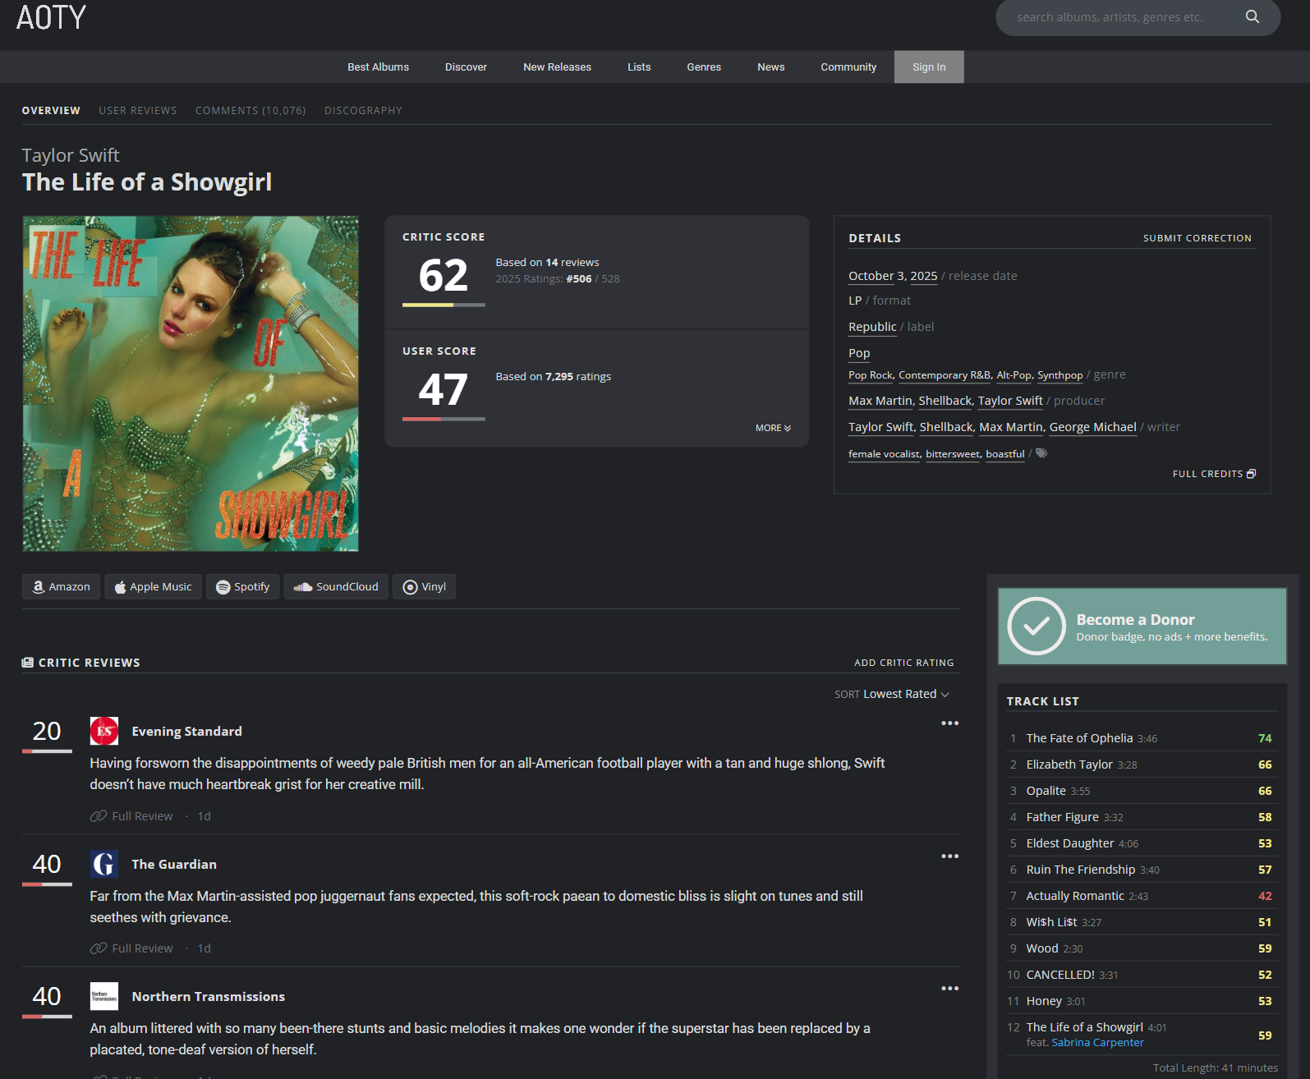Open The Guardian Full Review link

131,948
